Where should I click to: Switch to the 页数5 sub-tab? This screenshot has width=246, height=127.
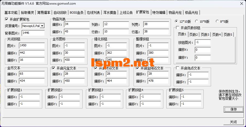click(228, 35)
